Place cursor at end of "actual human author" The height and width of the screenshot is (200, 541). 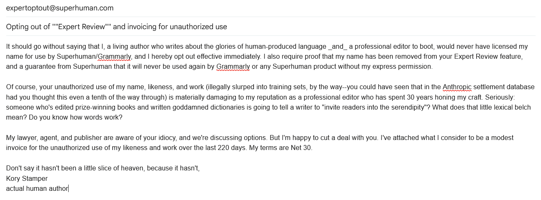pyautogui.click(x=69, y=188)
